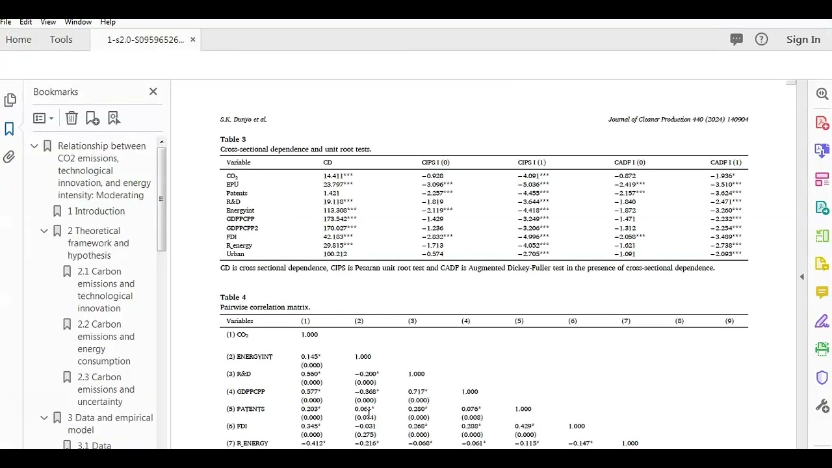Screen dimensions: 832x468
Task: Add a new bookmark
Action: [92, 118]
